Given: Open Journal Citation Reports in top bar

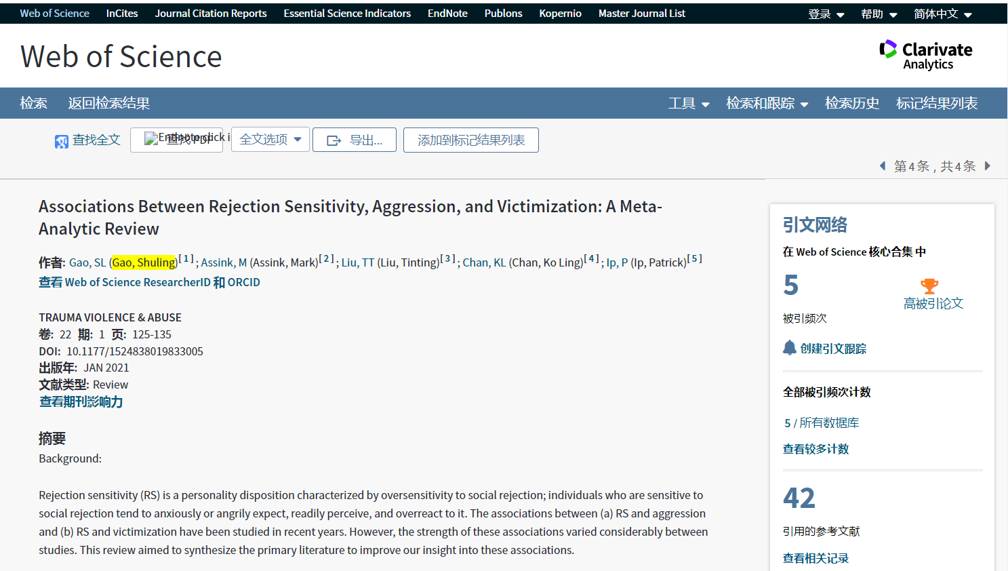Looking at the screenshot, I should point(210,14).
